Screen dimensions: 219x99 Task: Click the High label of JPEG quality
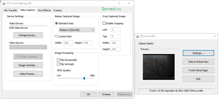(x=92, y=75)
